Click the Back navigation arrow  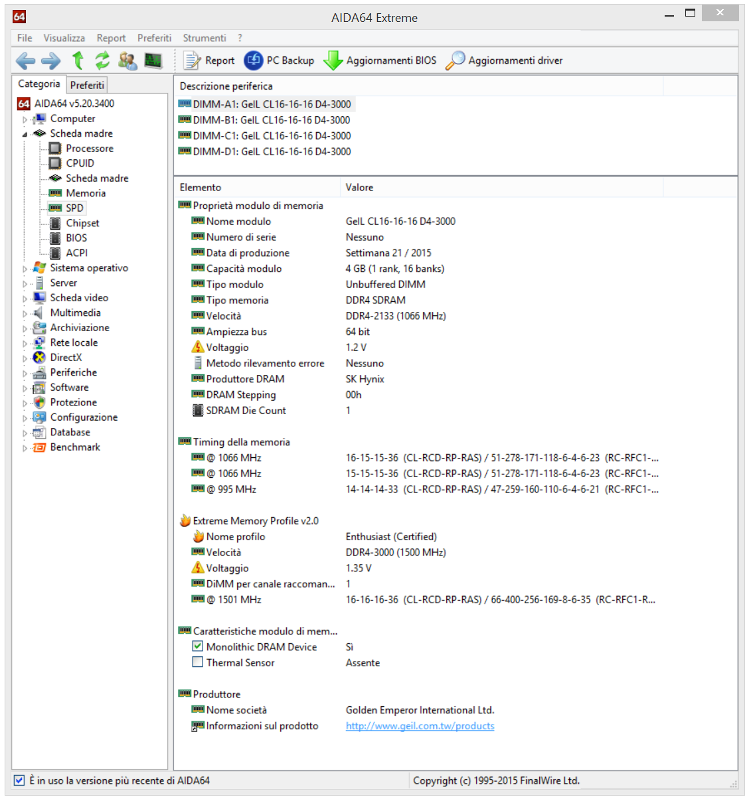point(25,61)
